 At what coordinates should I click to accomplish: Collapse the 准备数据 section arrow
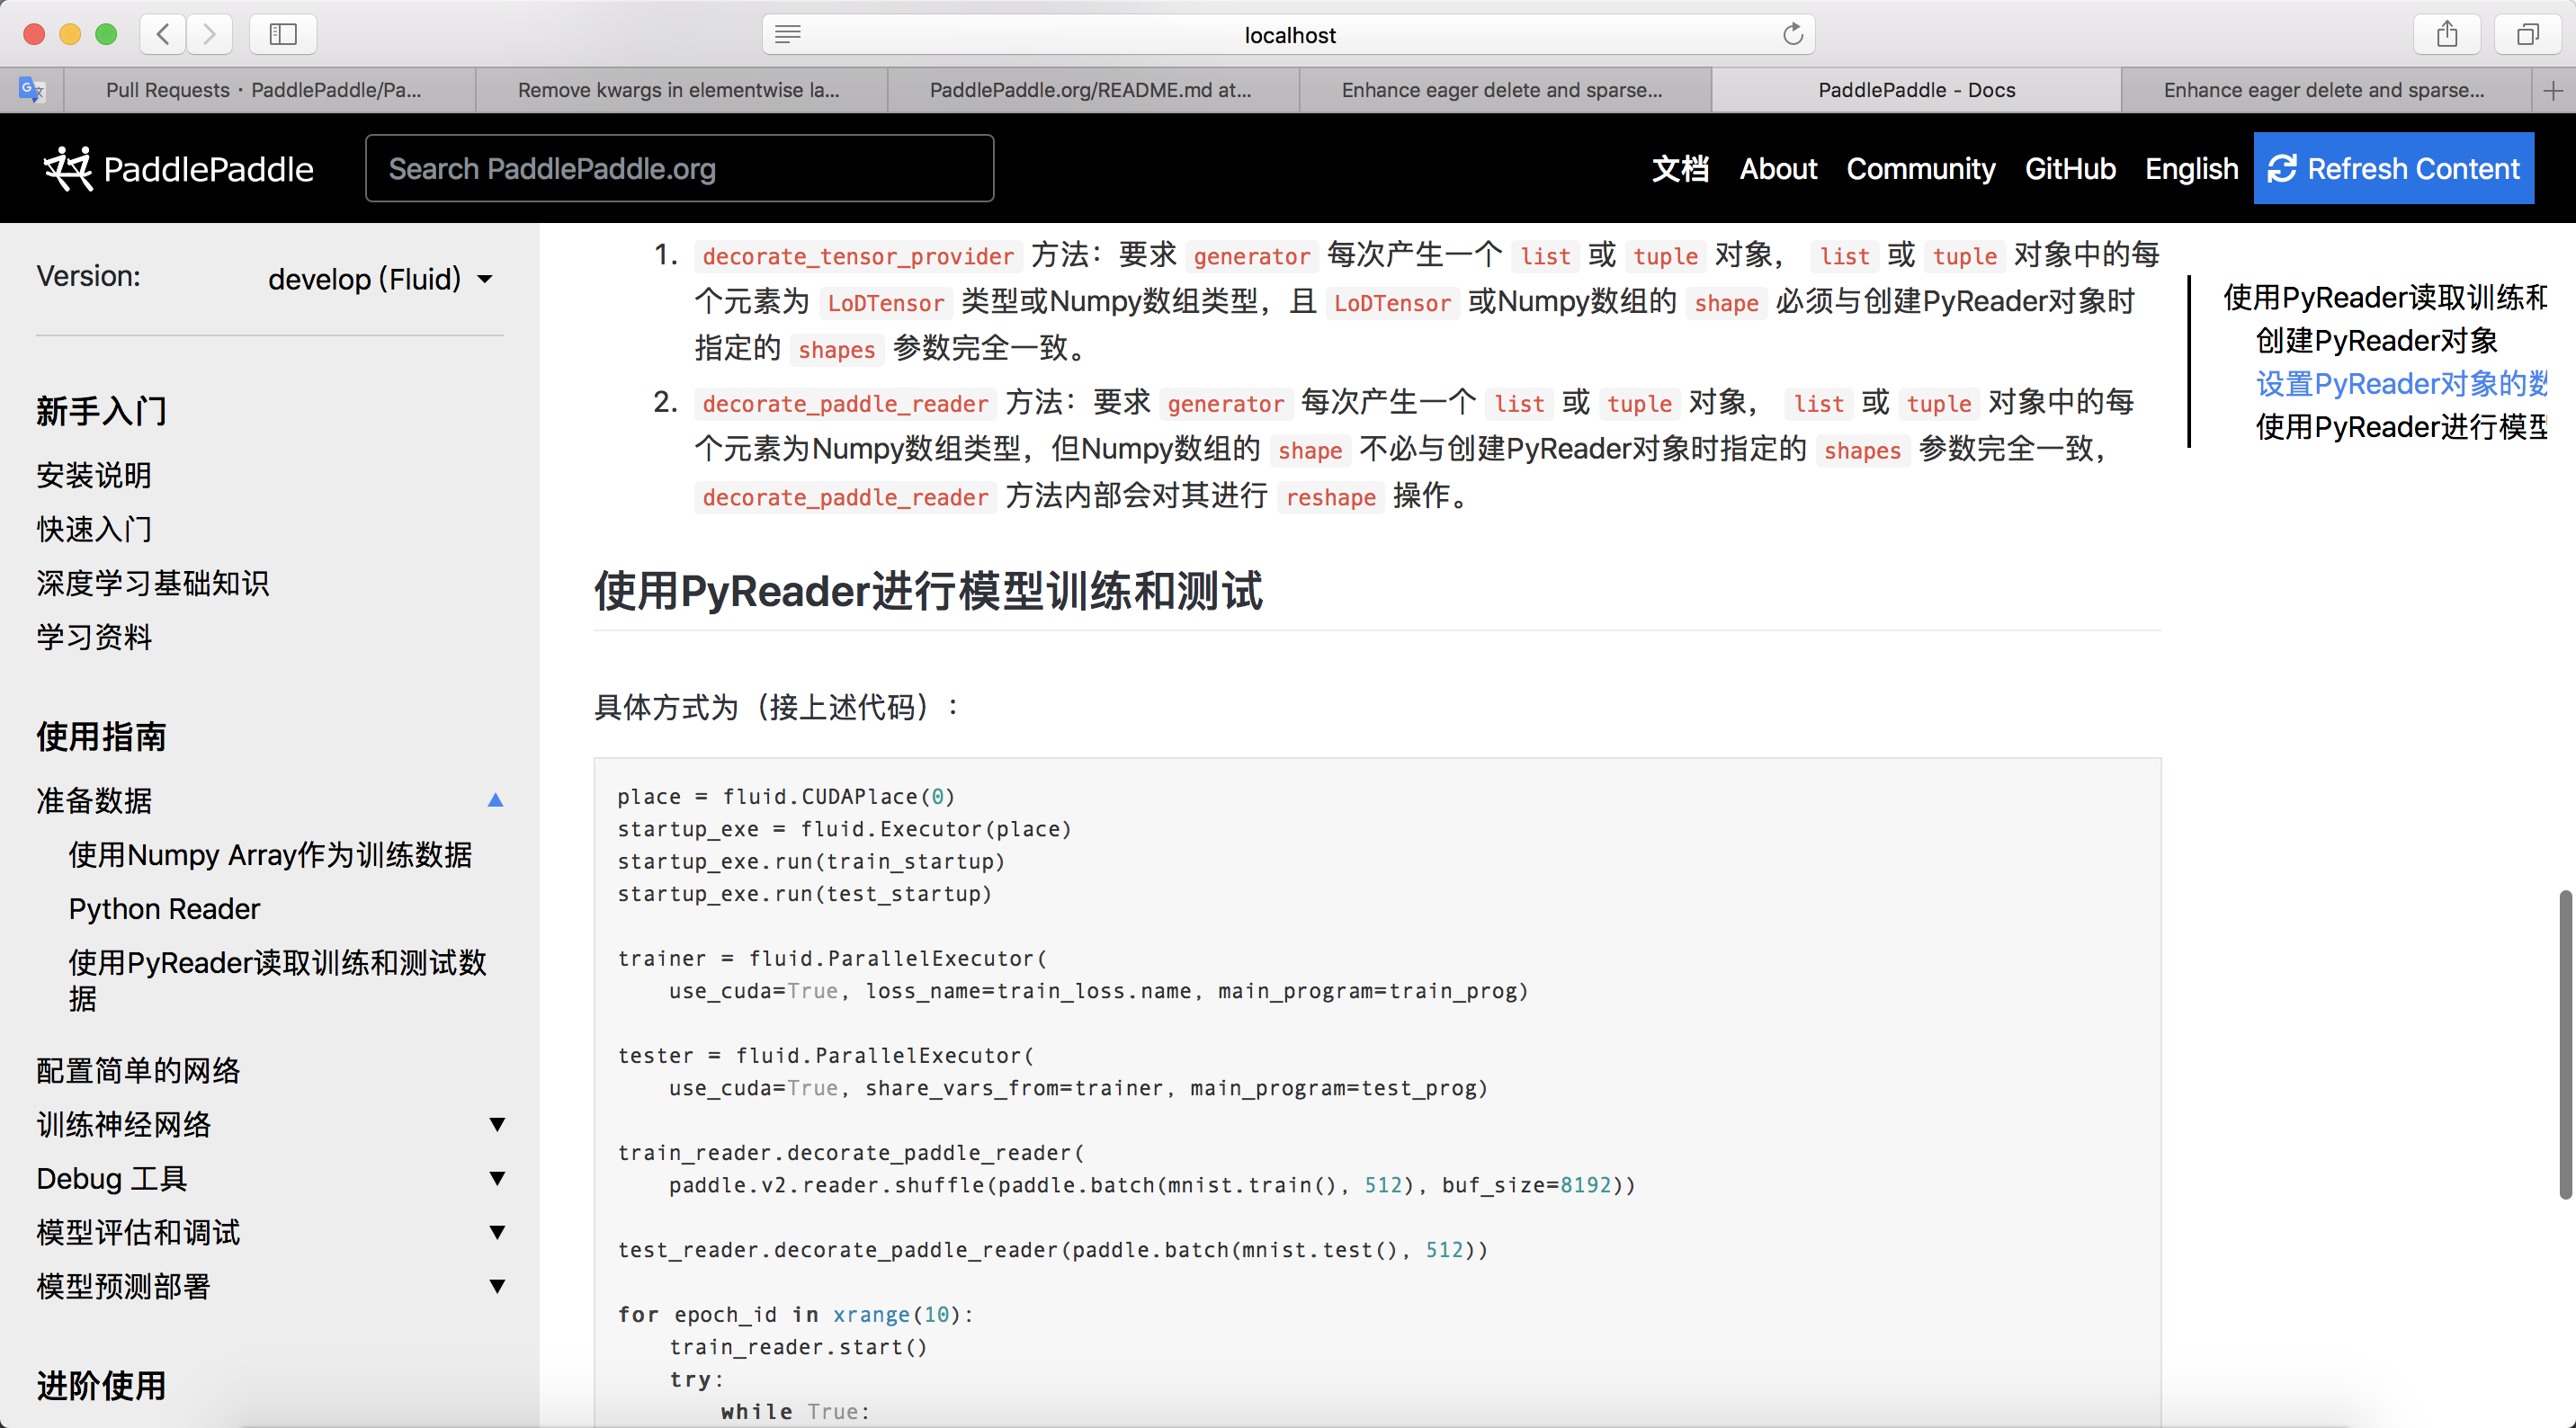point(495,800)
